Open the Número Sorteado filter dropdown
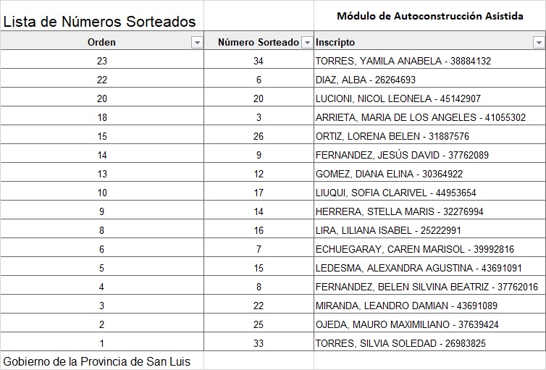 pyautogui.click(x=307, y=43)
